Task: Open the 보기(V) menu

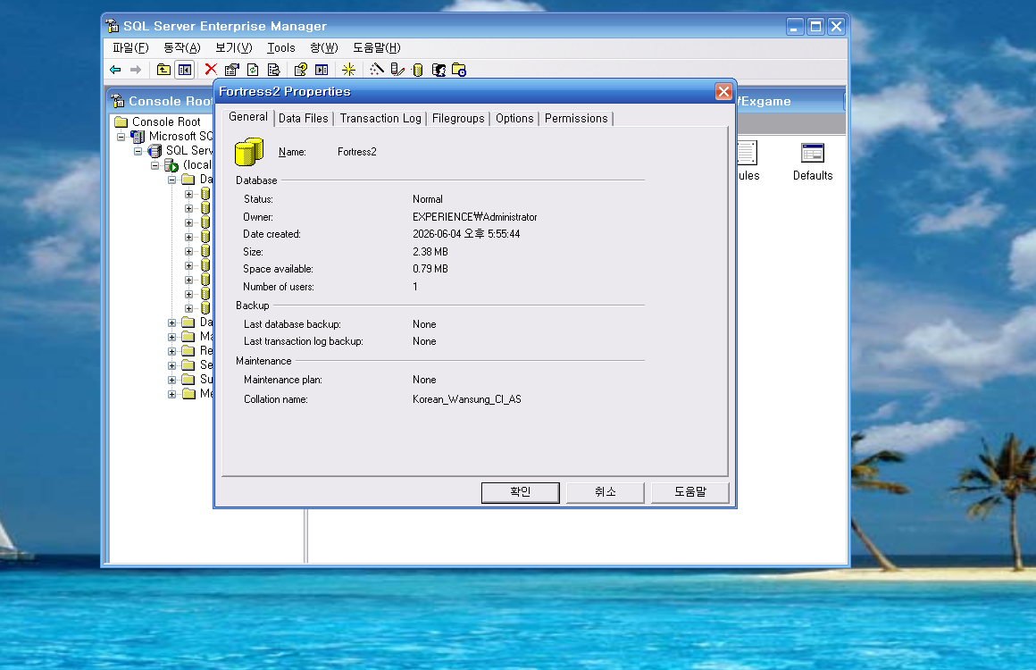Action: coord(234,47)
